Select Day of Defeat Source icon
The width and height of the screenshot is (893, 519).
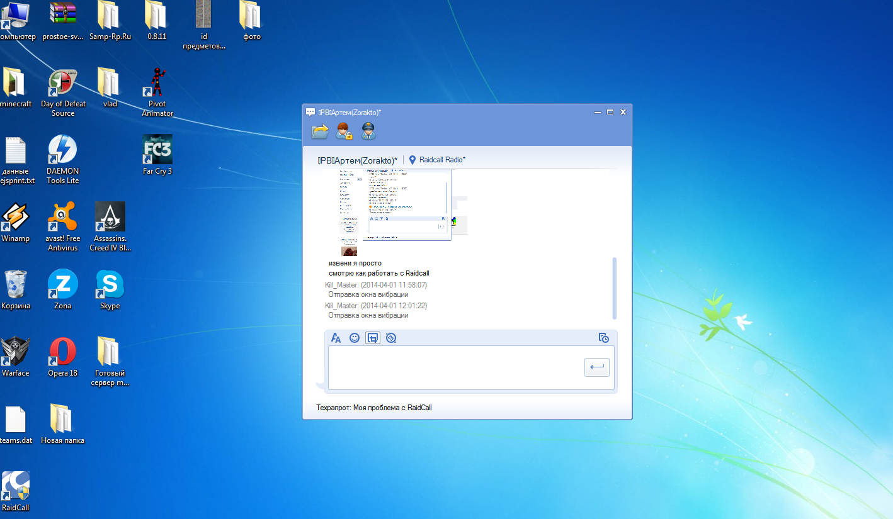coord(63,92)
